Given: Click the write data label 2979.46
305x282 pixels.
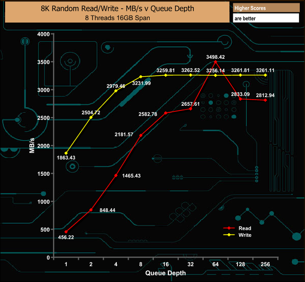Looking at the screenshot, I should click(116, 86).
